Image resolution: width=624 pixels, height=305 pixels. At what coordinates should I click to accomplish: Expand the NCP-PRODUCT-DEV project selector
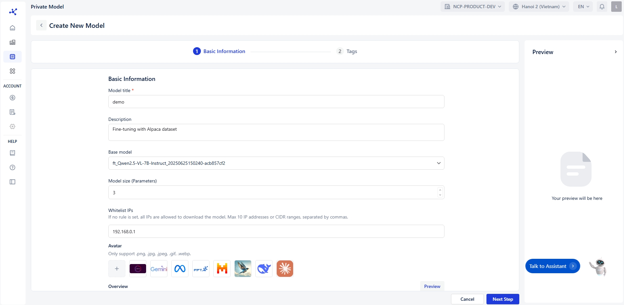point(472,7)
